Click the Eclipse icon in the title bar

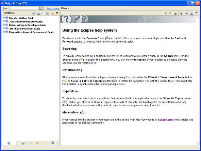[x=3, y=3]
